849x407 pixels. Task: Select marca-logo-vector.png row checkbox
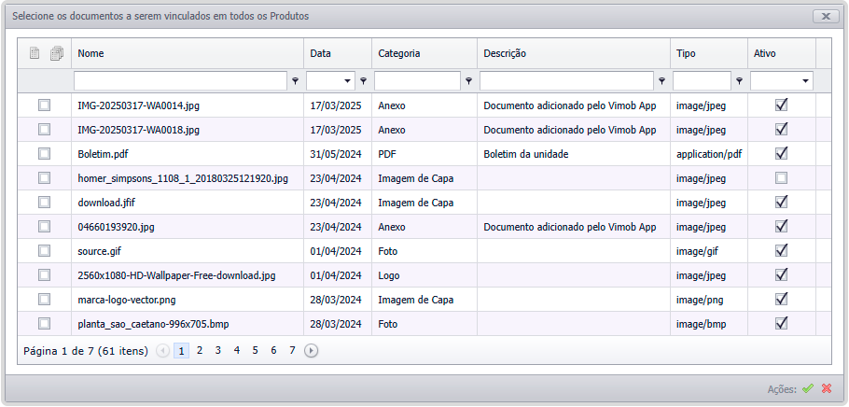(44, 299)
